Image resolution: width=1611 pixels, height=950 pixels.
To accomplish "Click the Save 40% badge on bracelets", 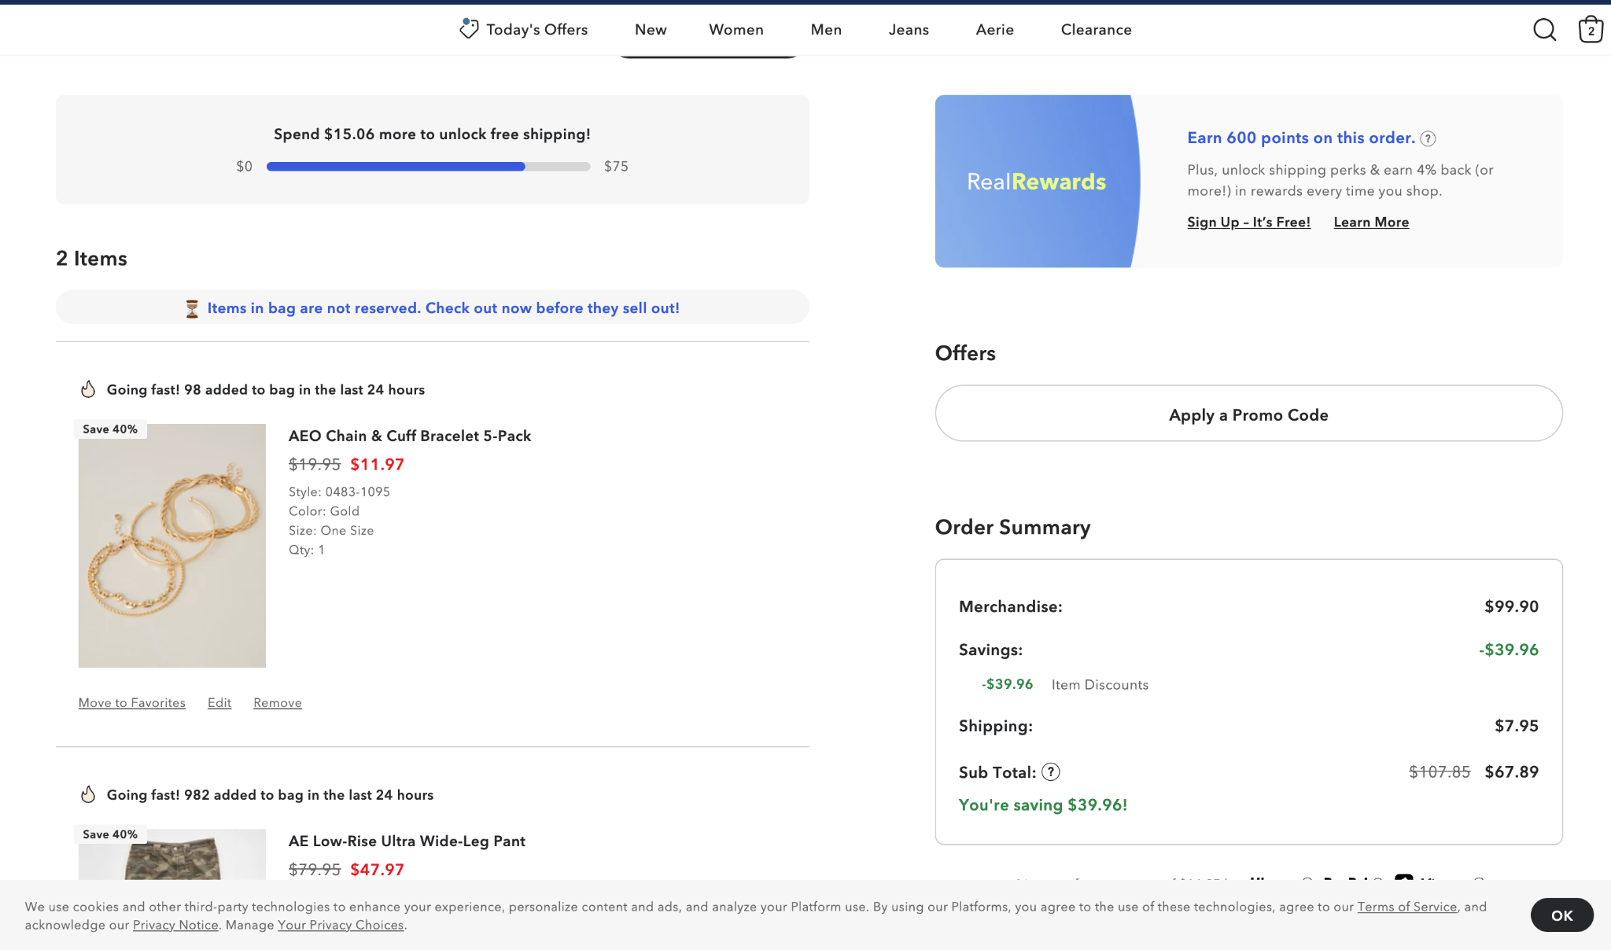I will 110,429.
